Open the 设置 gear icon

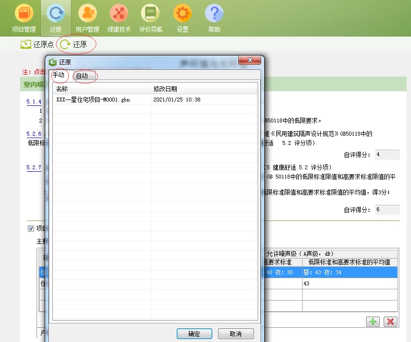point(183,18)
